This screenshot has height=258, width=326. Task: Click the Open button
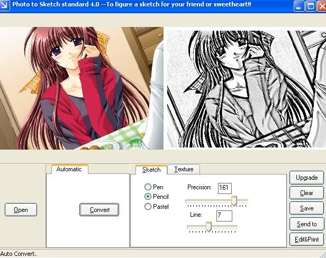click(x=21, y=210)
